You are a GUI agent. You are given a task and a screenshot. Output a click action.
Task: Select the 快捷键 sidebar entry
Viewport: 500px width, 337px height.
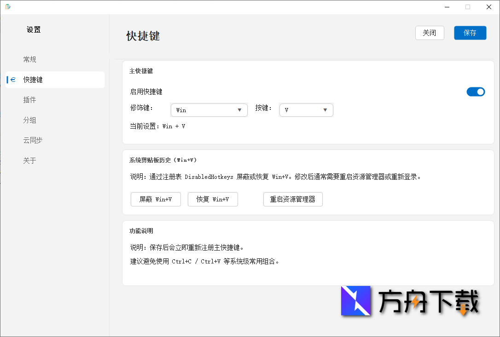coord(33,79)
